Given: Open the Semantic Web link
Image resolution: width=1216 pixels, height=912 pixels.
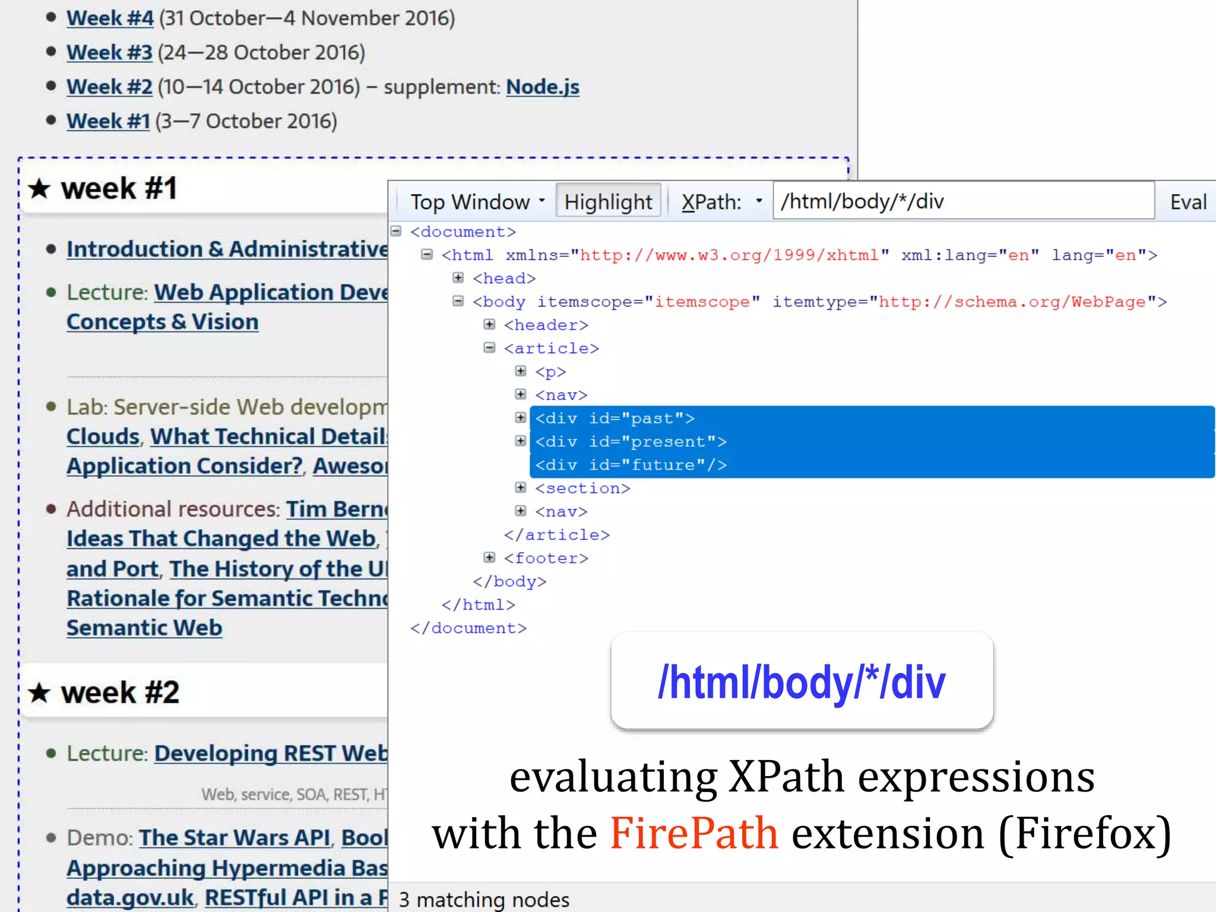Looking at the screenshot, I should 144,628.
